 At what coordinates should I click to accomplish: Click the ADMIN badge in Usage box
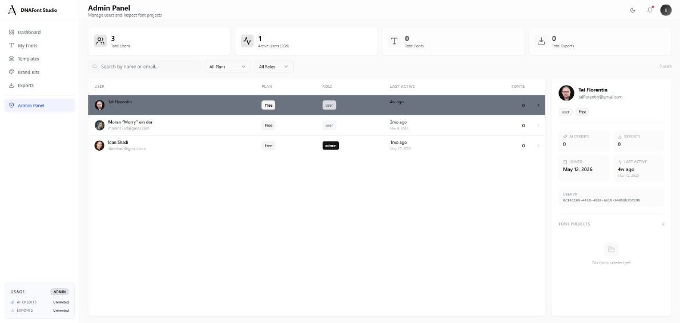[x=59, y=292]
